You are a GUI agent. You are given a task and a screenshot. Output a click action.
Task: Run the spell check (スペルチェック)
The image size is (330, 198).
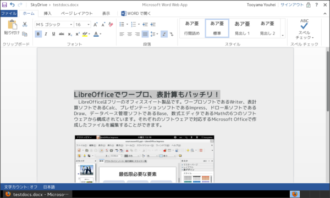(304, 29)
